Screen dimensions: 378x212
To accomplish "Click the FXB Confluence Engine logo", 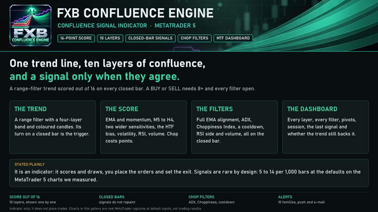I will coord(30,26).
